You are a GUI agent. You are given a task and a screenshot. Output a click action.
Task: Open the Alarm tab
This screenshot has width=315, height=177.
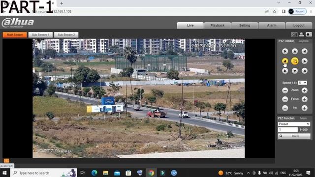(272, 26)
